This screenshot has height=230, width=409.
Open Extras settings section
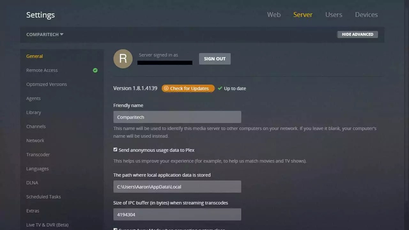click(33, 211)
